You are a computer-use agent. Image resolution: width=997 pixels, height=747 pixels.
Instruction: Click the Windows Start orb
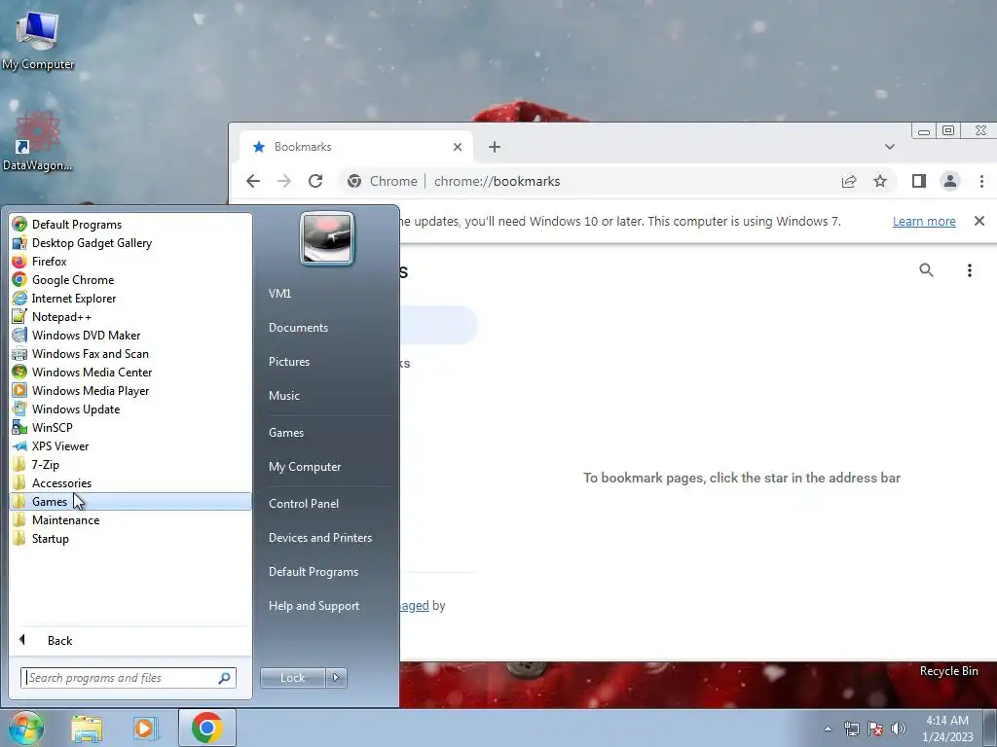pos(25,728)
